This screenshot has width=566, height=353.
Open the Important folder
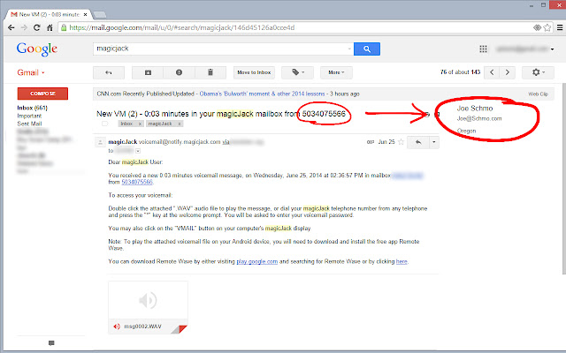[x=29, y=116]
